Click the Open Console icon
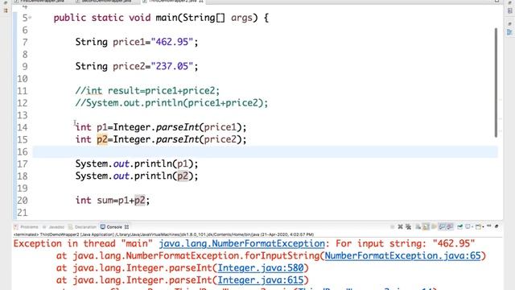 (478, 226)
